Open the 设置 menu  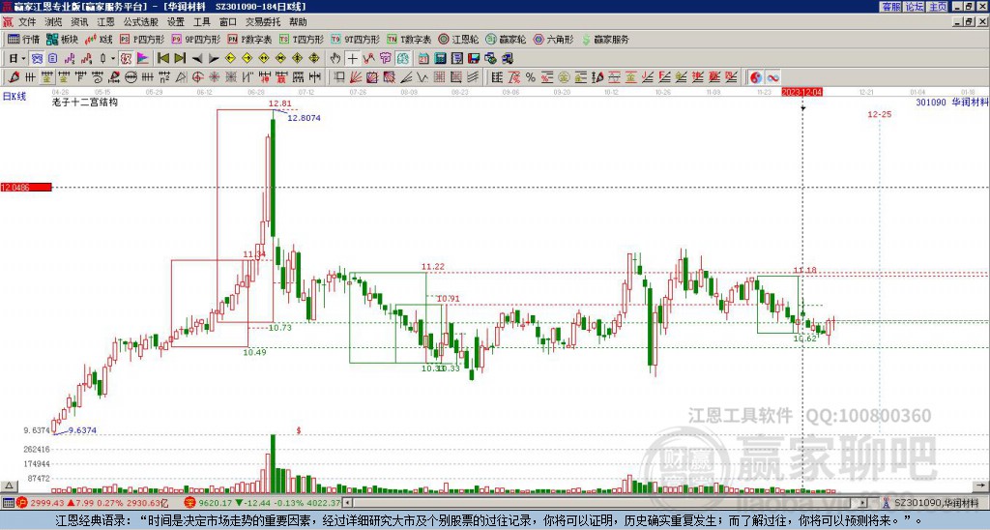coord(176,22)
